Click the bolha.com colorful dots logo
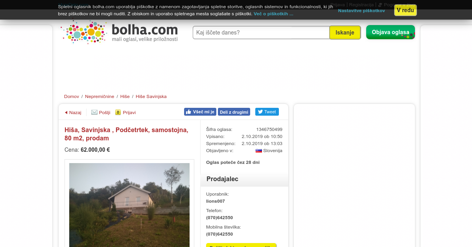The height and width of the screenshot is (247, 472). (84, 32)
